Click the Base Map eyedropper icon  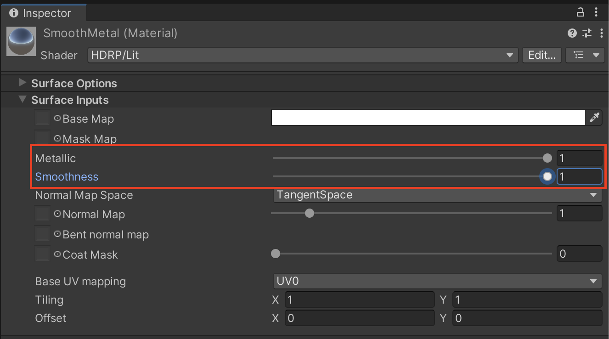pos(594,118)
